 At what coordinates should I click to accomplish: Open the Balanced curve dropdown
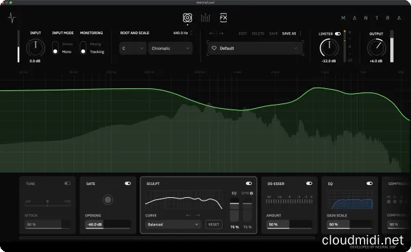(173, 225)
